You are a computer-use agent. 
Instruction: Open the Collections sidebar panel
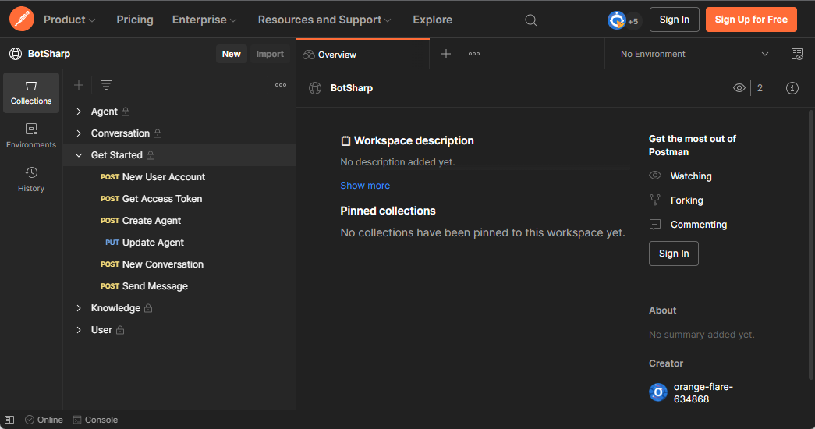pos(31,93)
